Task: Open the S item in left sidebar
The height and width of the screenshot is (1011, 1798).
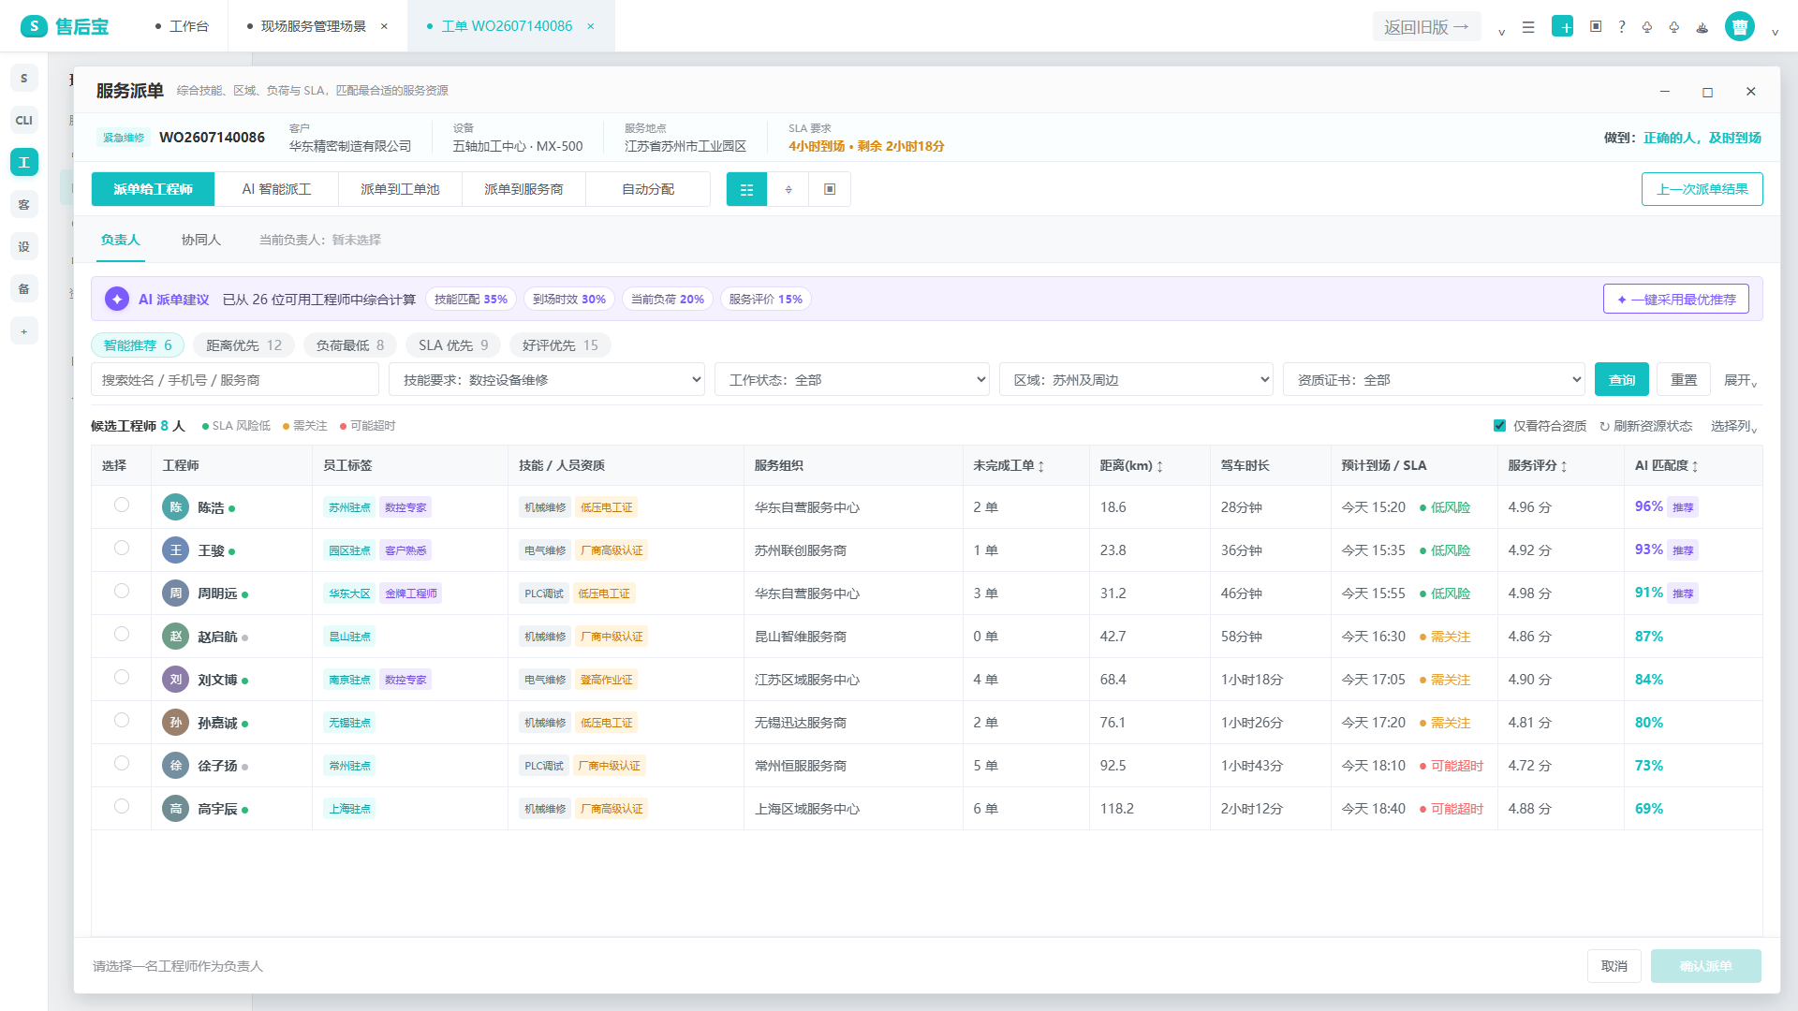Action: 24,79
